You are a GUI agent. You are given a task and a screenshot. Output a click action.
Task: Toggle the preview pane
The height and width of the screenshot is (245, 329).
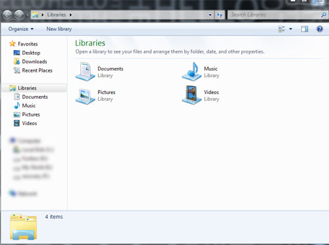[305, 29]
